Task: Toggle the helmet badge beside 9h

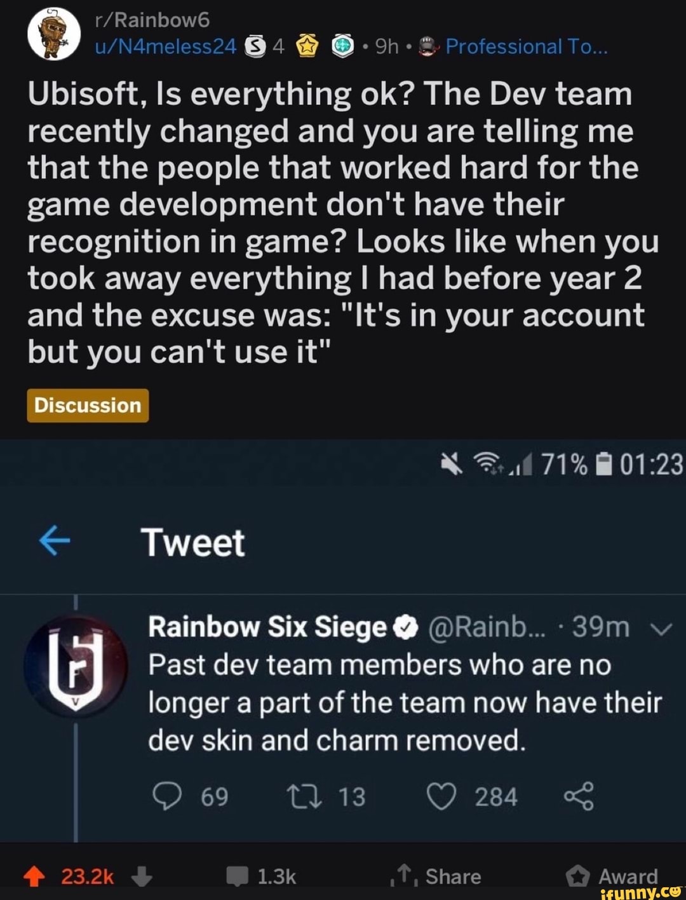Action: pos(427,46)
